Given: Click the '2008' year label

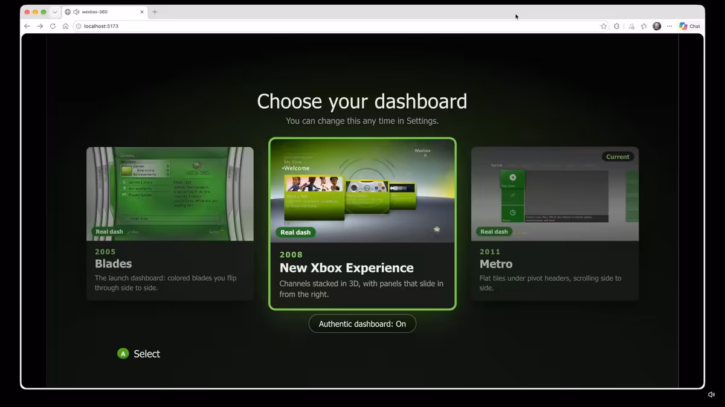Looking at the screenshot, I should (291, 255).
